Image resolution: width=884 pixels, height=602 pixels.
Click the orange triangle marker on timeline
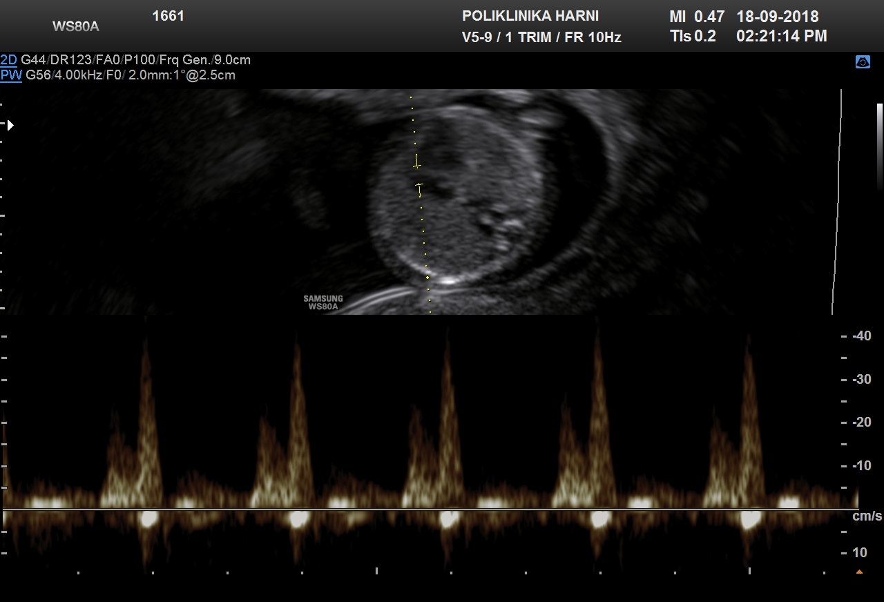pos(859,572)
